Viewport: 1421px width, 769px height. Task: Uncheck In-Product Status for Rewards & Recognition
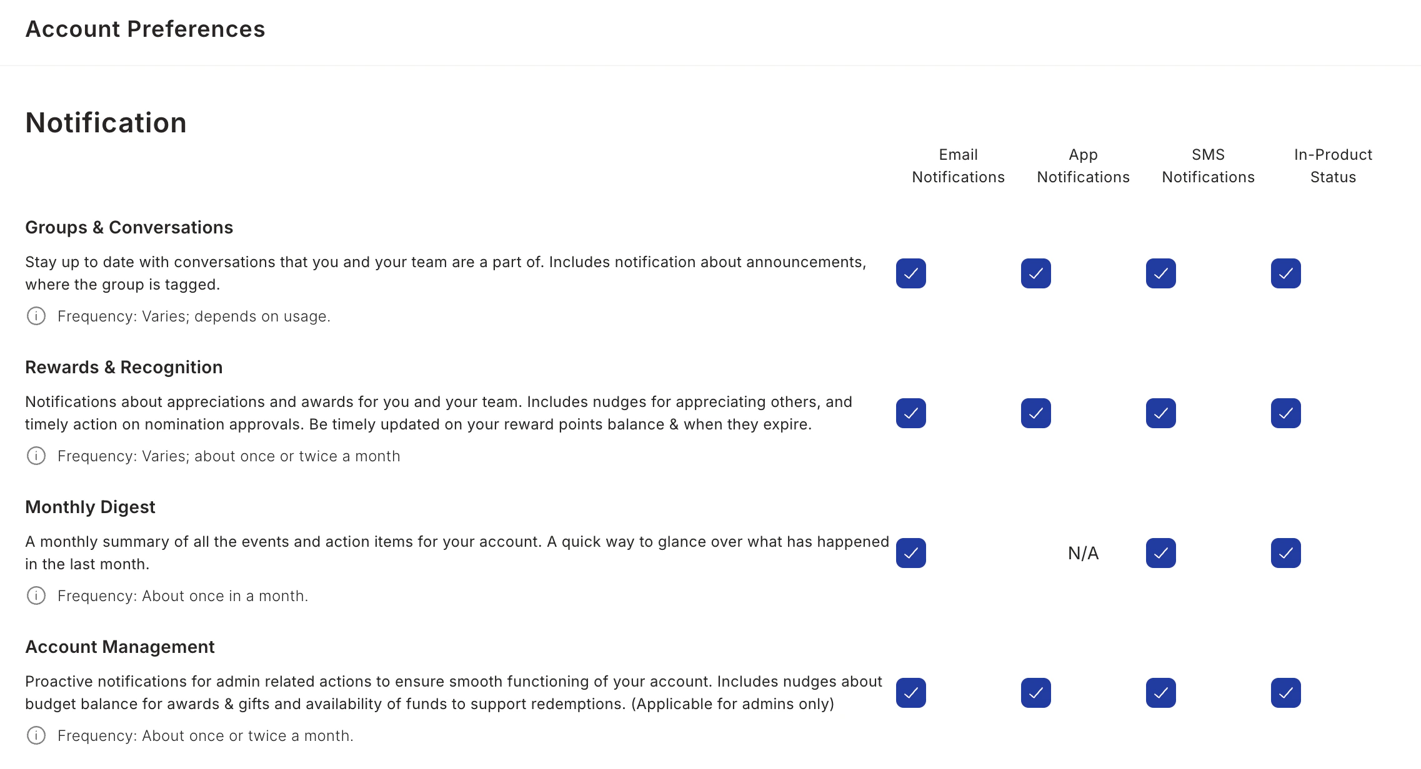coord(1286,413)
